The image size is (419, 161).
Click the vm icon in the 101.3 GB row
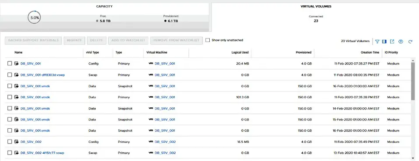point(151,97)
